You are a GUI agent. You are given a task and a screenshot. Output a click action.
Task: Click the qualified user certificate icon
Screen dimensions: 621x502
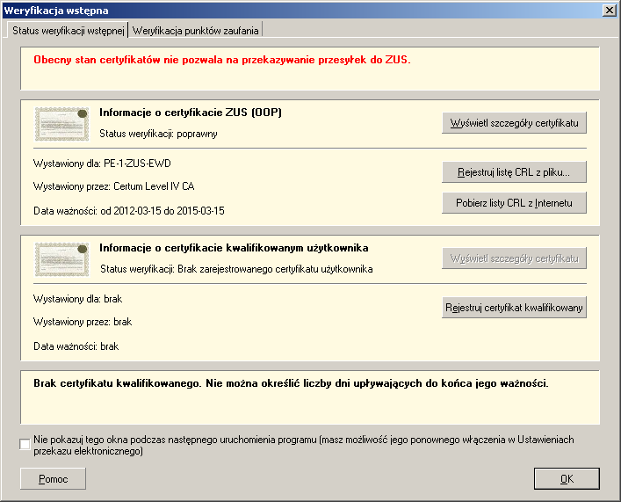(61, 259)
